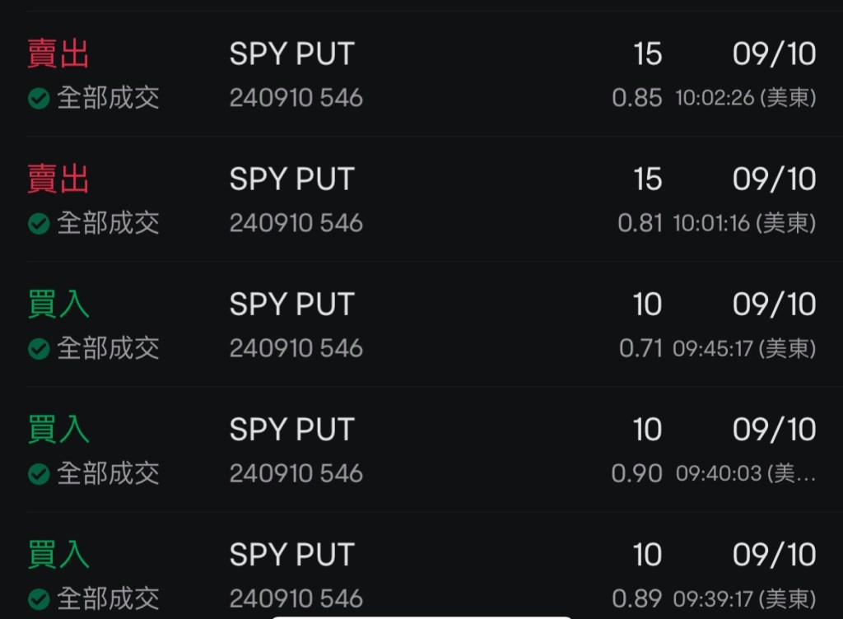Open sell order filled at 0.81
The image size is (843, 619).
(421, 201)
